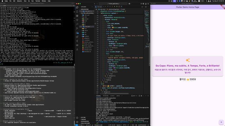The width and height of the screenshot is (225, 126).
Task: Open the run button dropdown in editor title
Action: click(x=144, y=7)
